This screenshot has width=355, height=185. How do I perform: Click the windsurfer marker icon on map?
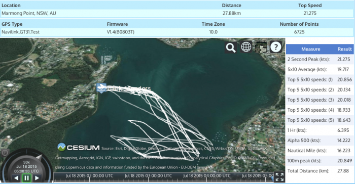101,88
